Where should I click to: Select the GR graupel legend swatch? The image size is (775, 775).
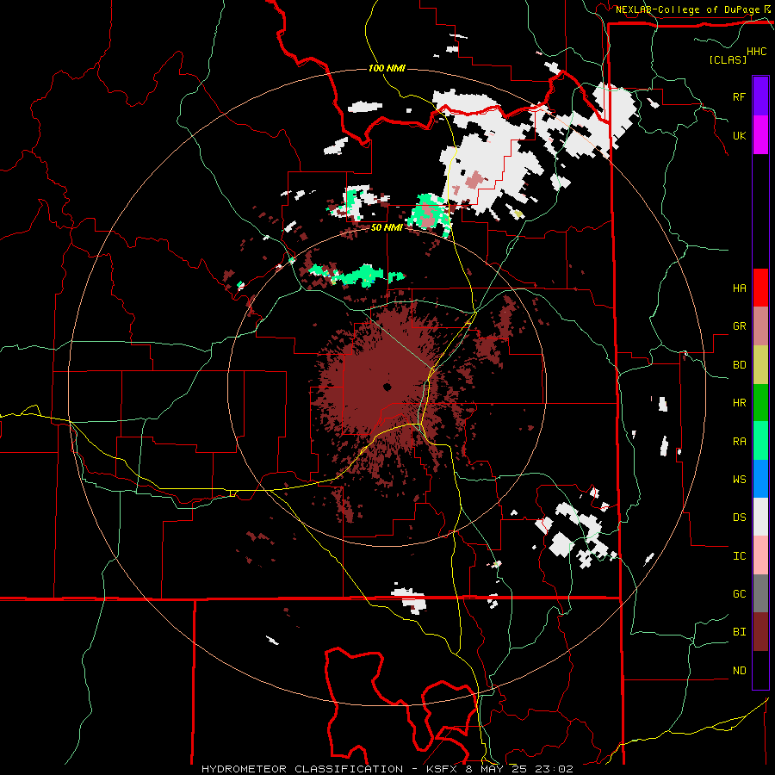[x=760, y=326]
